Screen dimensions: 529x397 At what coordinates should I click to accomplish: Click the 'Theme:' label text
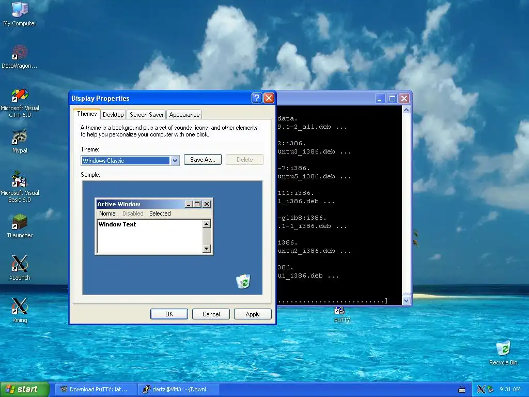tap(90, 149)
